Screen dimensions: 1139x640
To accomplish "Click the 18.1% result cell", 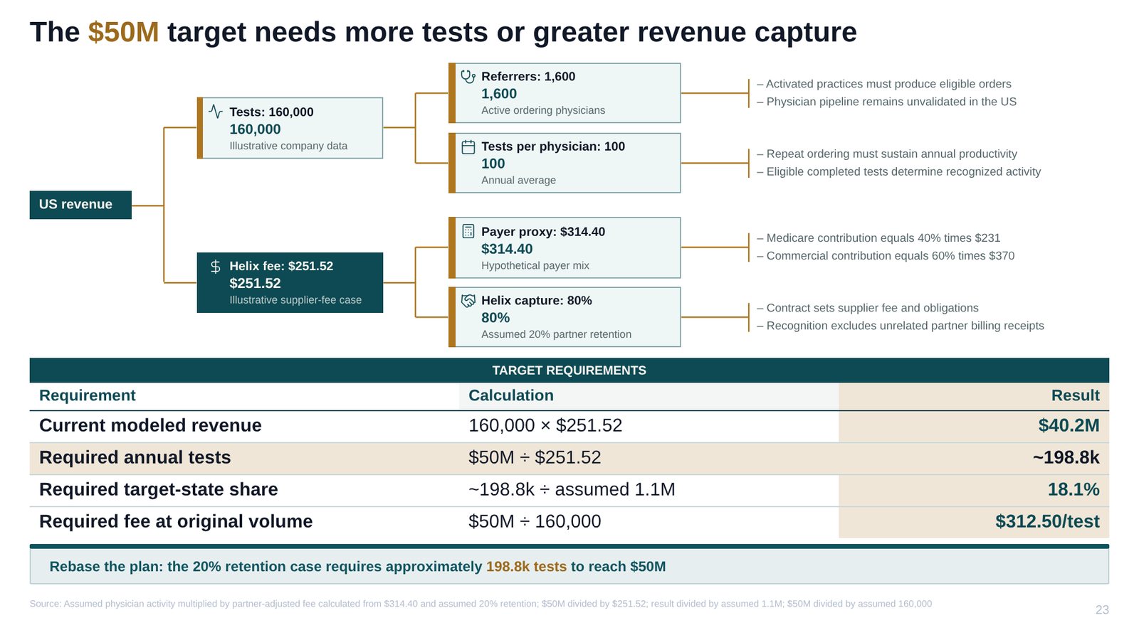I will (x=974, y=490).
